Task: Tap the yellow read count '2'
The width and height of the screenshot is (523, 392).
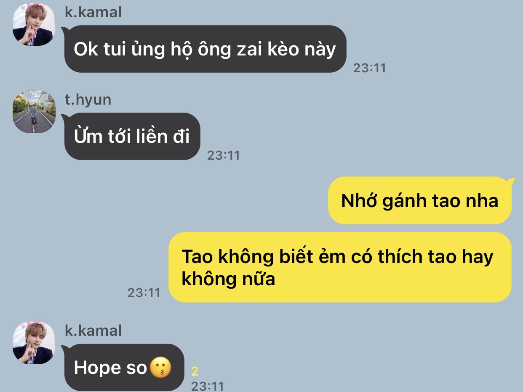Action: click(x=195, y=371)
